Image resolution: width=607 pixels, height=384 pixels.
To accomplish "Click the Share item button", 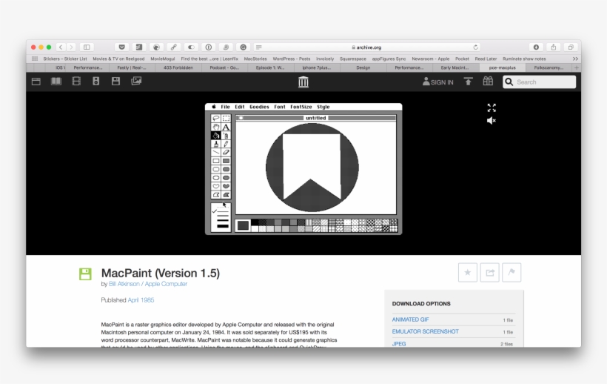I will tap(490, 272).
